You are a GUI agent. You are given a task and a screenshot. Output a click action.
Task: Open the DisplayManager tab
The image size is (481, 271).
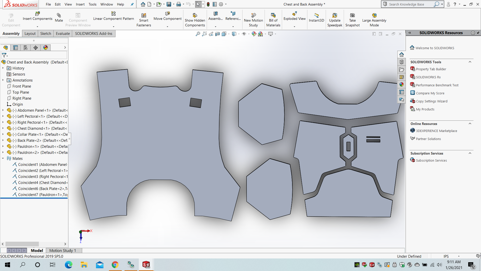click(46, 48)
